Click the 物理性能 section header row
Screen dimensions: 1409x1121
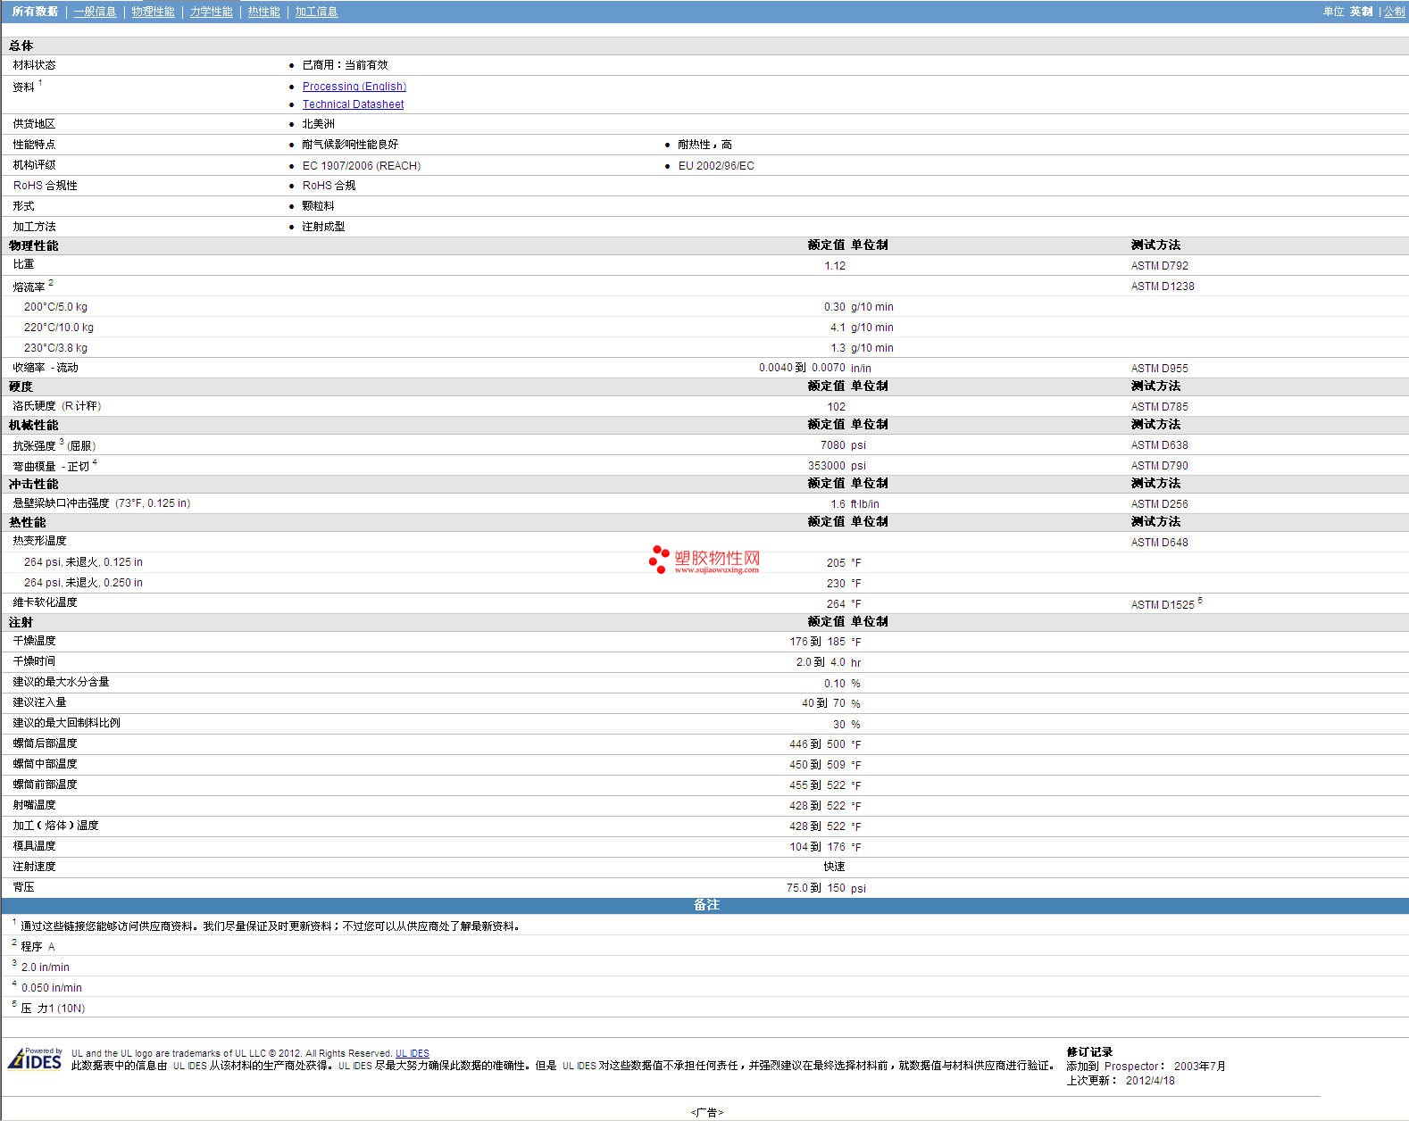34,245
